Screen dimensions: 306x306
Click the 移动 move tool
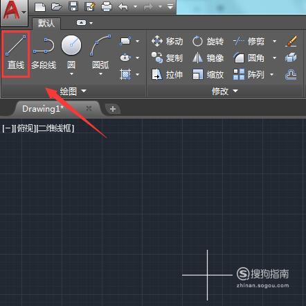click(x=168, y=42)
